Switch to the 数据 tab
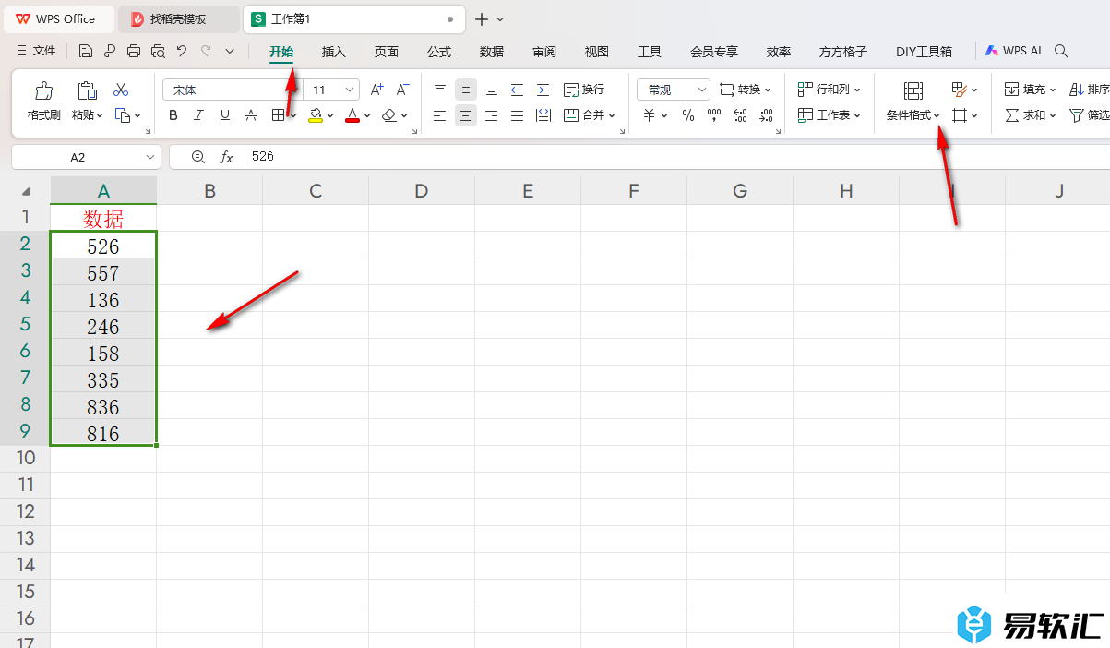The width and height of the screenshot is (1110, 648). pos(492,52)
